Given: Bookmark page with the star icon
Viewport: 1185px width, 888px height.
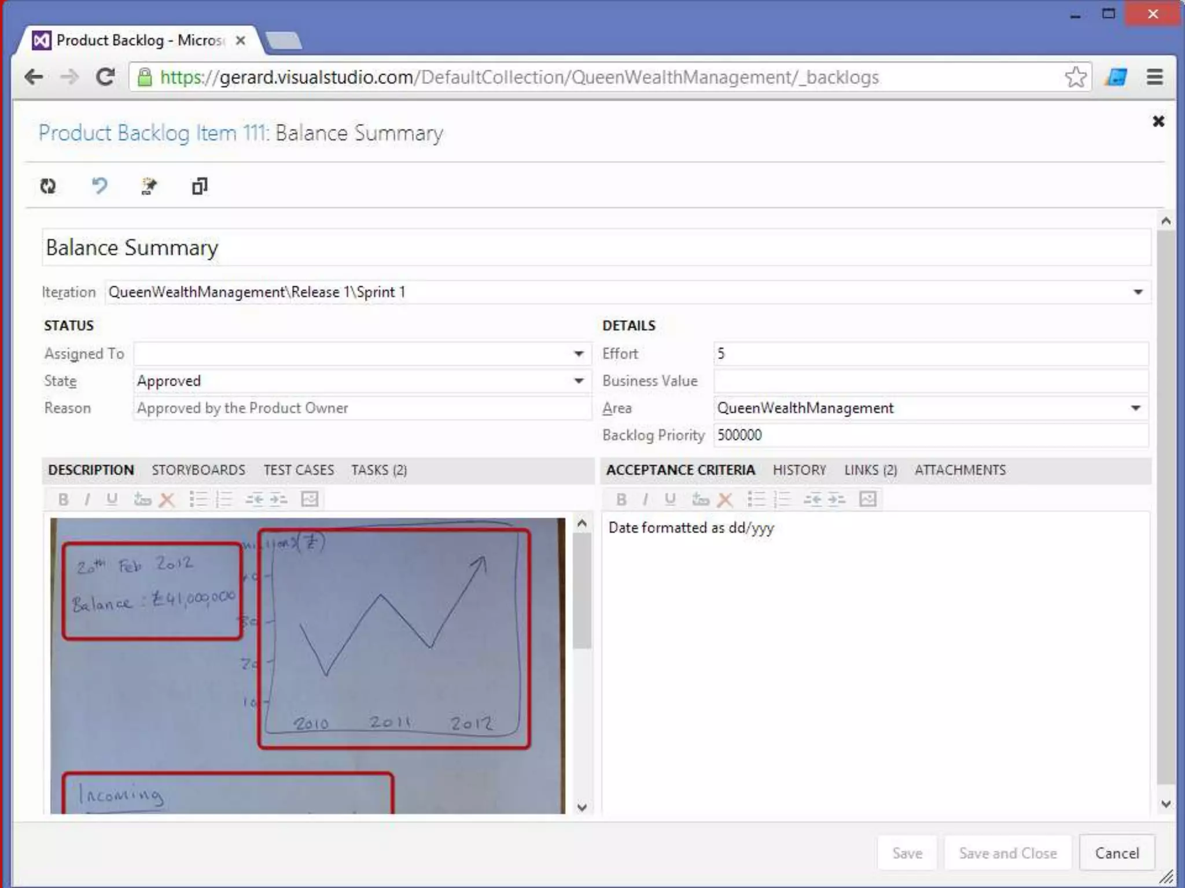Looking at the screenshot, I should [x=1075, y=77].
